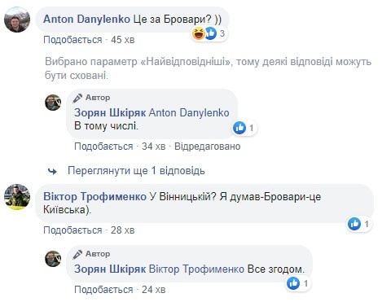Click like reaction icon on Віктор Трофименко's comment
Screen dimensions: 391x302
click(354, 224)
